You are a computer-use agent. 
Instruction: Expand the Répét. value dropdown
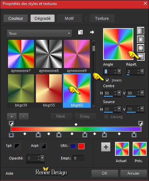tap(142, 71)
